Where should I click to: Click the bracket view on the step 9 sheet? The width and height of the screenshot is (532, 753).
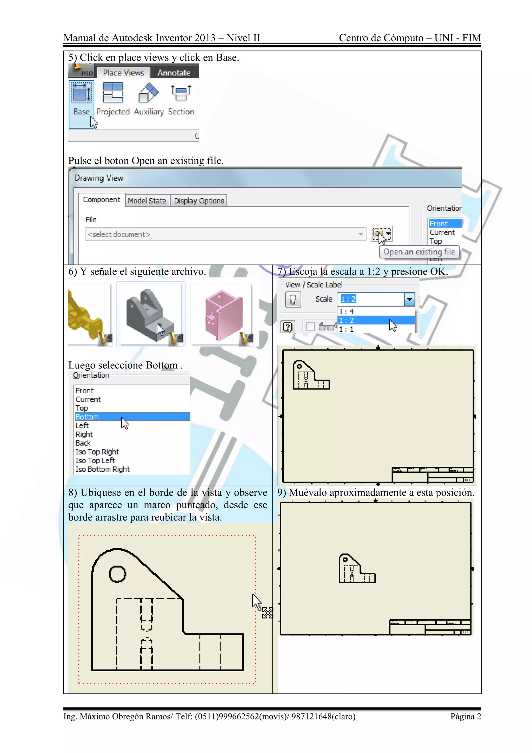pos(357,568)
